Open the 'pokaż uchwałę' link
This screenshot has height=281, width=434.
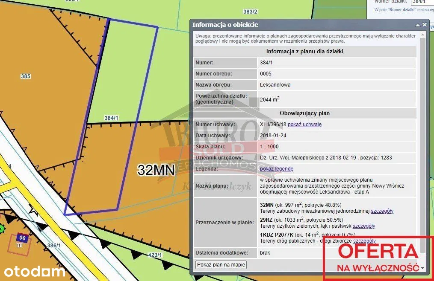point(304,125)
